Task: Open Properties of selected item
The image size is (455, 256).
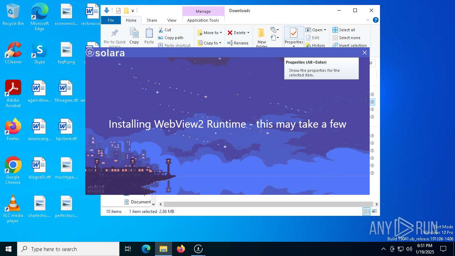Action: [294, 36]
